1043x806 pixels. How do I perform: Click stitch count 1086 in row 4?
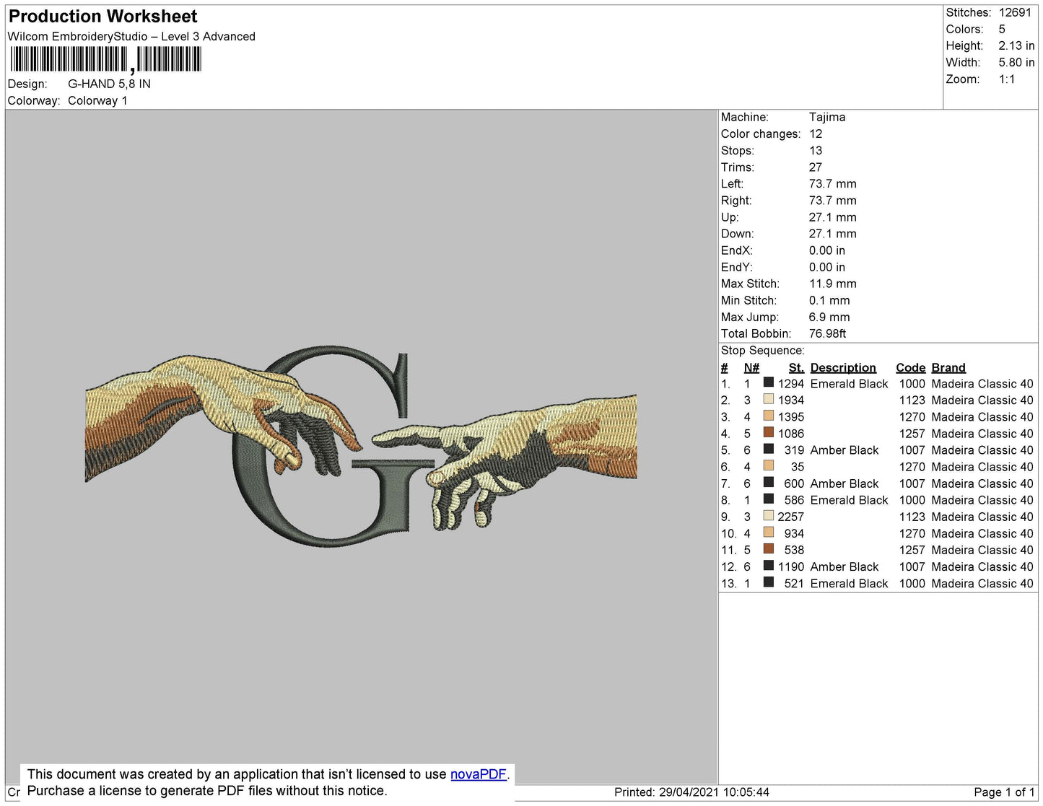tap(791, 434)
